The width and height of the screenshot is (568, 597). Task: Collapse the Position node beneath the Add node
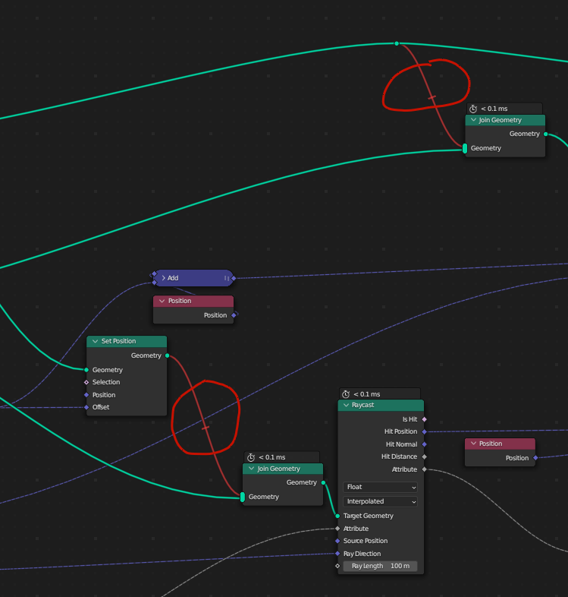(x=162, y=301)
